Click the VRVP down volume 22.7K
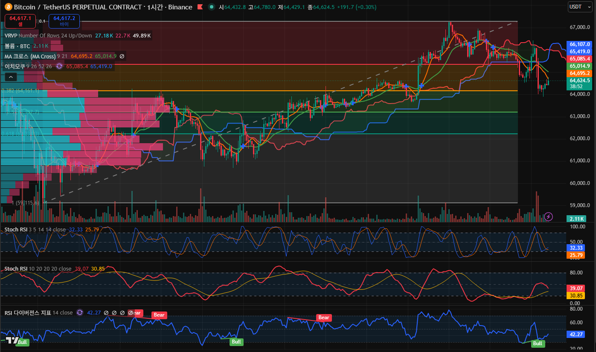Image resolution: width=596 pixels, height=352 pixels. pyautogui.click(x=123, y=35)
